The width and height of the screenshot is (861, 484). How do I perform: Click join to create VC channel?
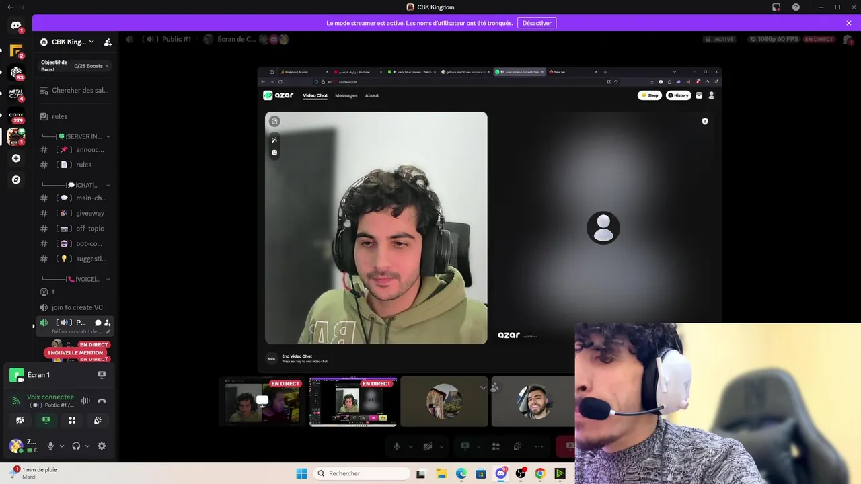(75, 307)
